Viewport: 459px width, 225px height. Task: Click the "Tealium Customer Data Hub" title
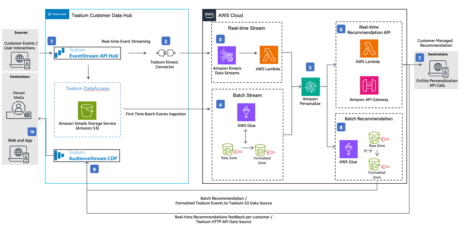101,15
